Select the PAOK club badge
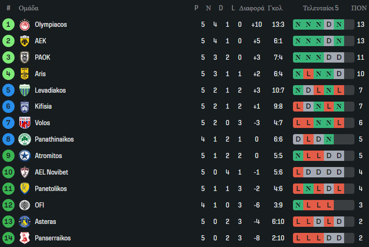369x247 pixels. [24, 57]
